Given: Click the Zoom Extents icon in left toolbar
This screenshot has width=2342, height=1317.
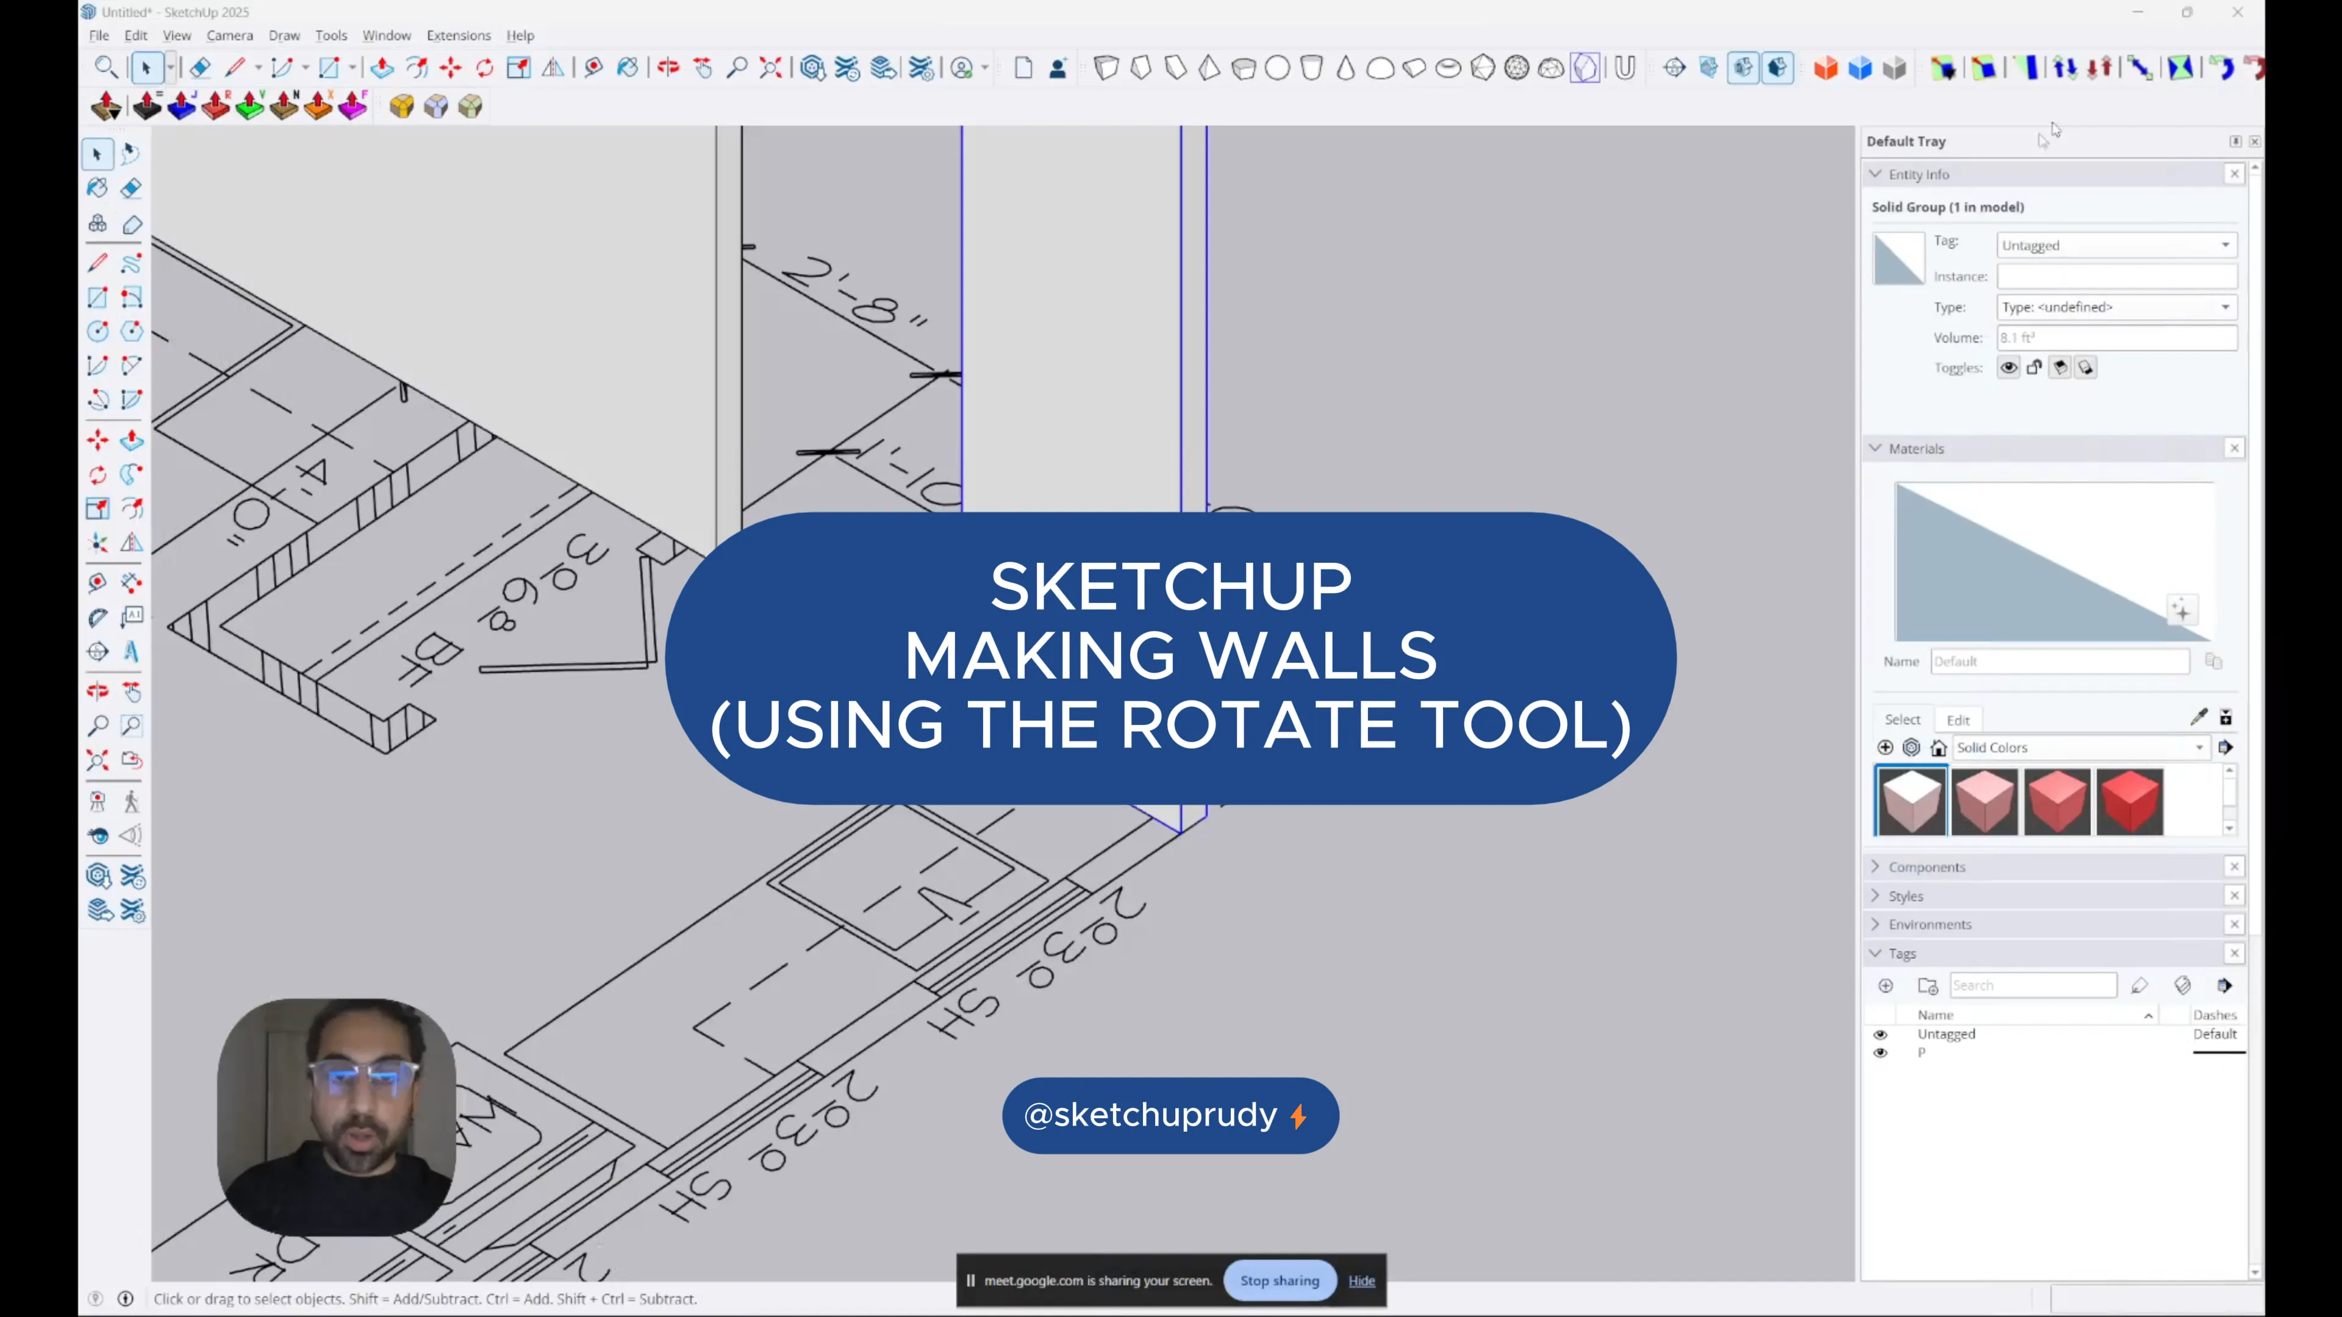Looking at the screenshot, I should pos(98,760).
